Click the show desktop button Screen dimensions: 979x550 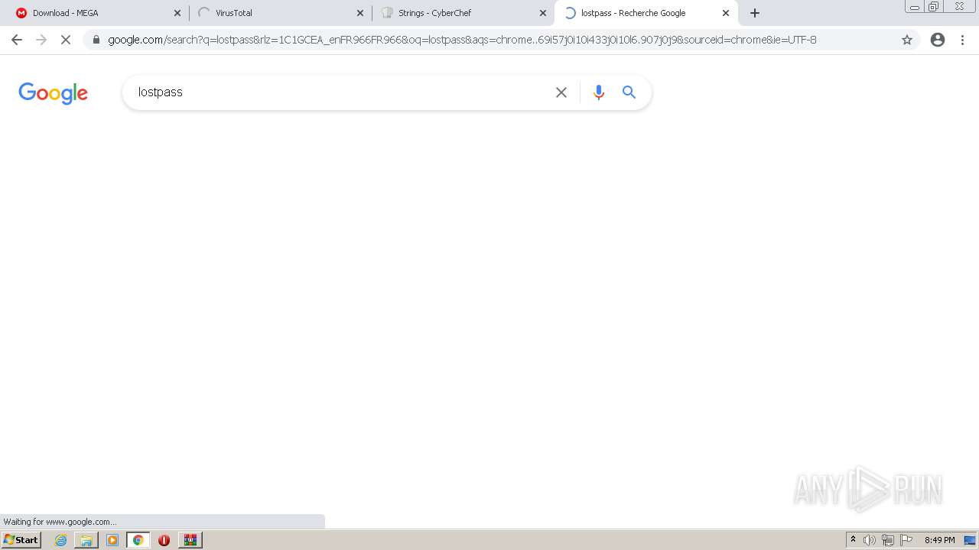point(970,540)
